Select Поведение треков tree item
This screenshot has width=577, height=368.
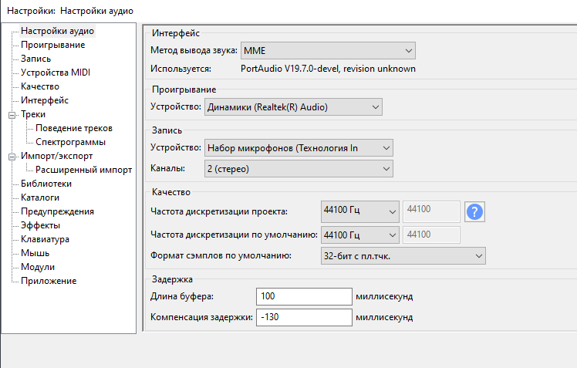click(x=74, y=128)
